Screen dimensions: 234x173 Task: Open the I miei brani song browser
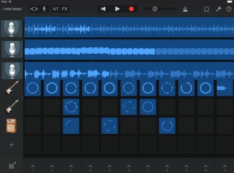(x=12, y=9)
